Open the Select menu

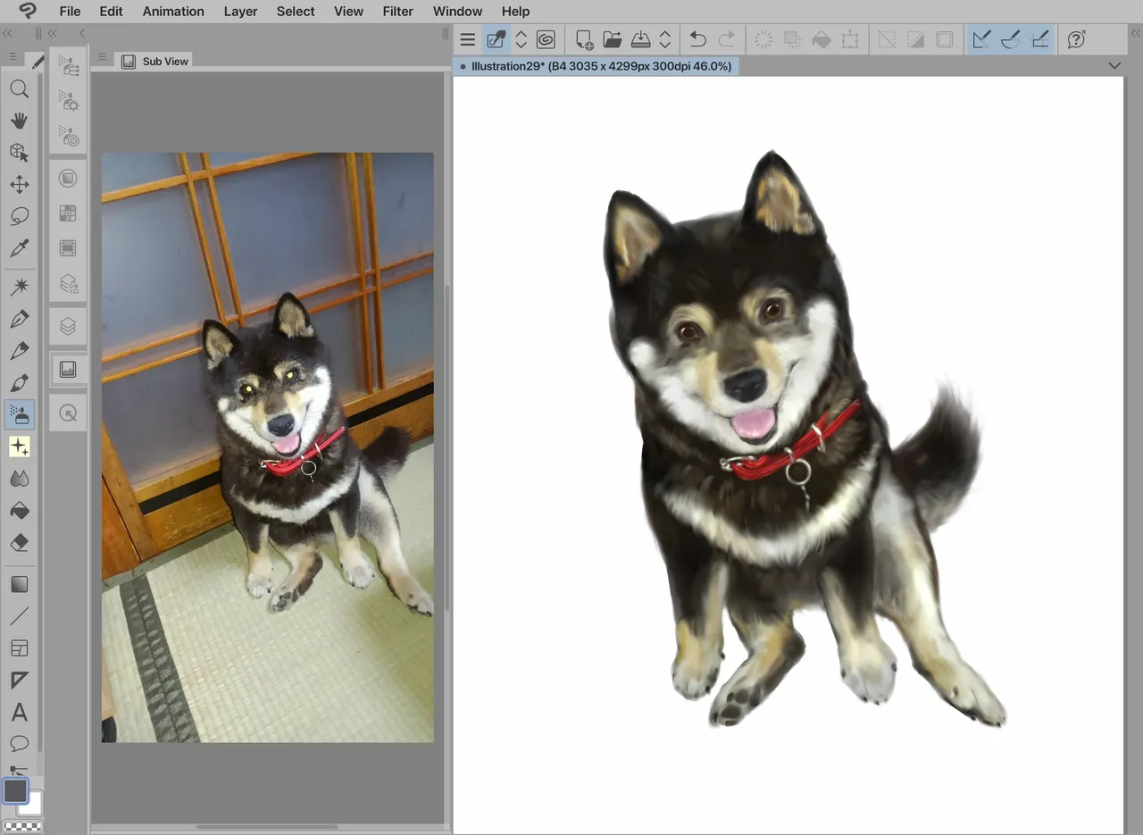point(296,12)
